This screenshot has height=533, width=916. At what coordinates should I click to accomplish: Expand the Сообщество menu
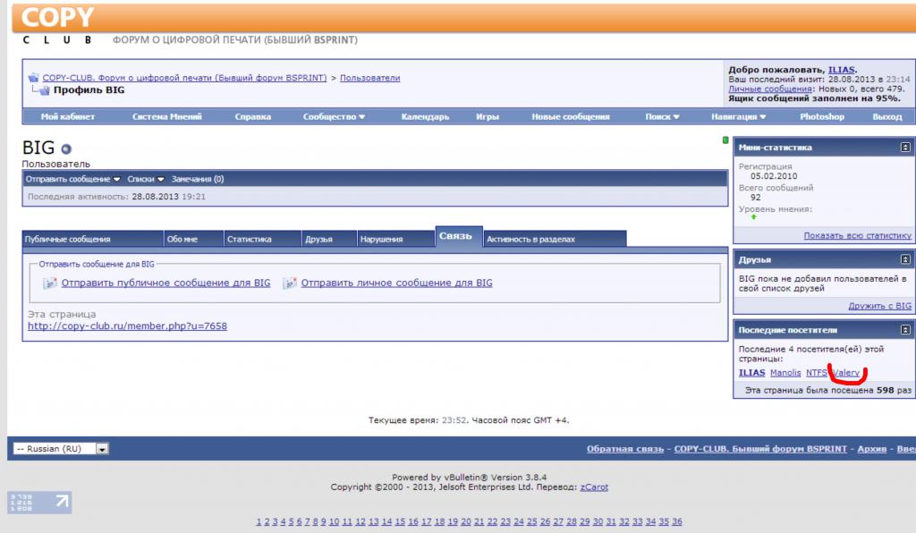click(334, 116)
